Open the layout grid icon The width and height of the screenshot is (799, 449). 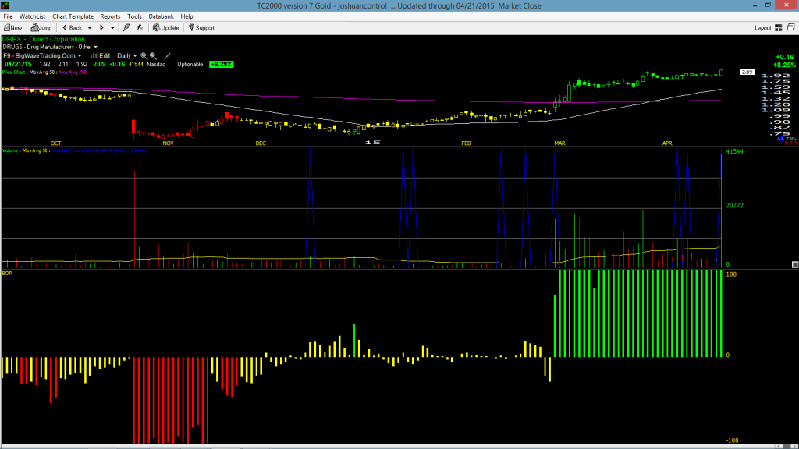tap(779, 27)
